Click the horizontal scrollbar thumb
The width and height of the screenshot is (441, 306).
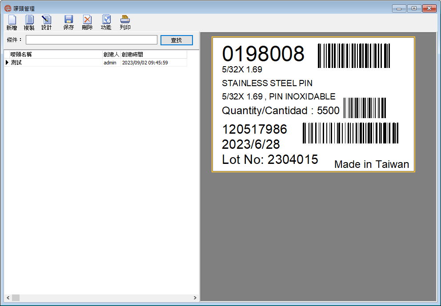[16, 298]
